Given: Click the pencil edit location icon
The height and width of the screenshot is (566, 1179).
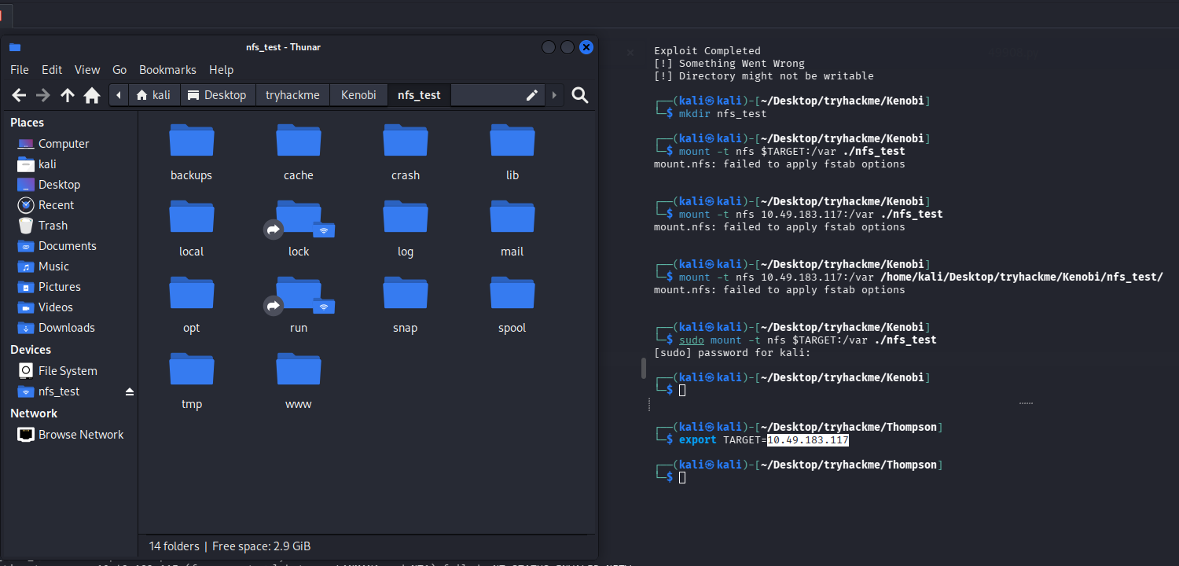Looking at the screenshot, I should [532, 95].
